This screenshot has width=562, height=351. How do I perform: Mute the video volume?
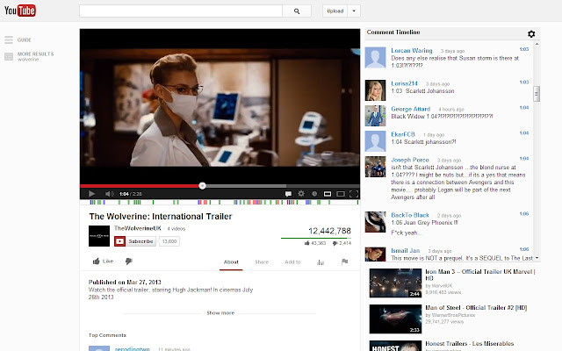(x=109, y=194)
